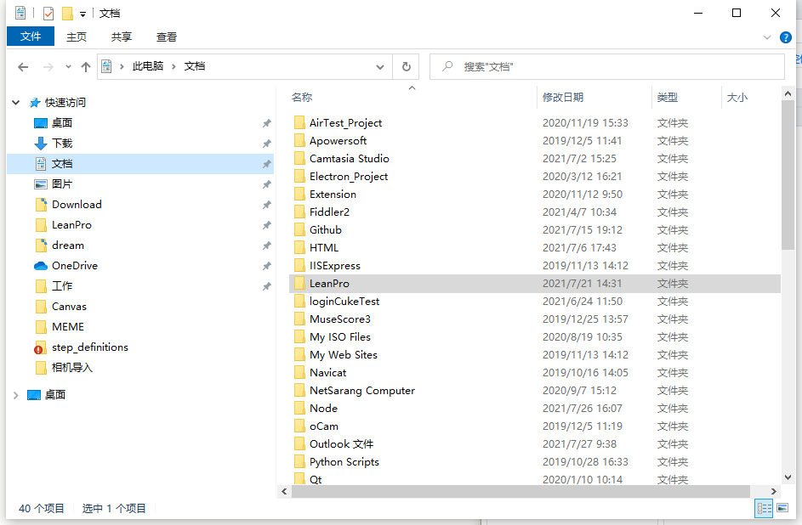
Task: Click the Properties icon in quick access toolbar
Action: [48, 13]
